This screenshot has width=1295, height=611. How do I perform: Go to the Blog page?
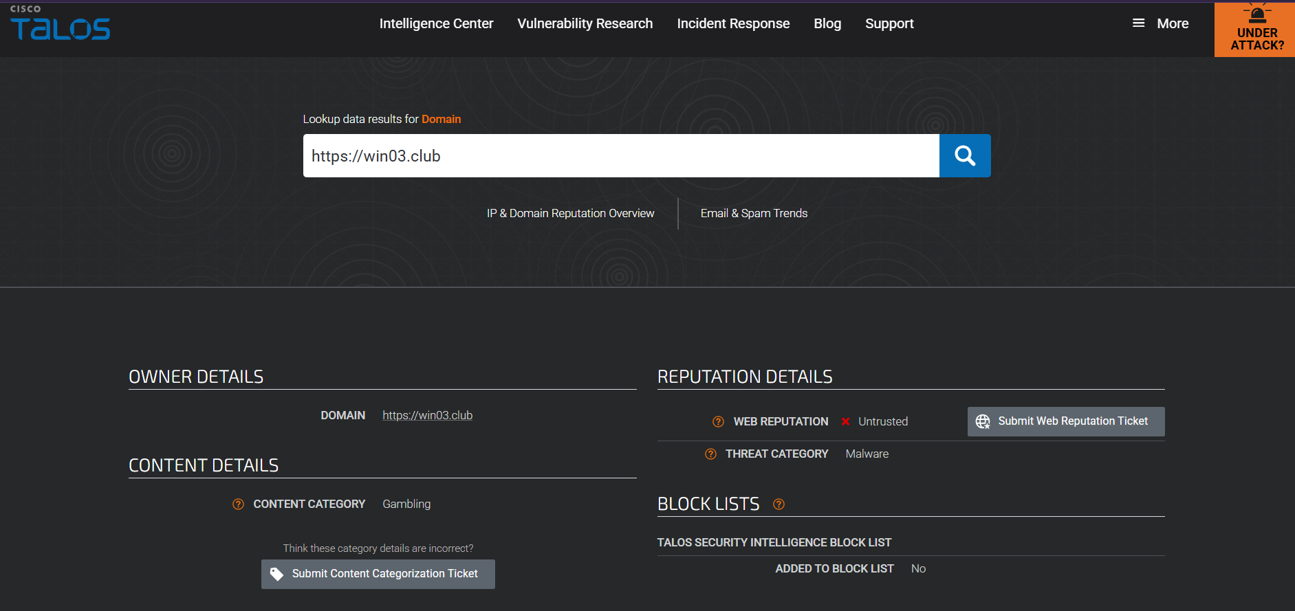827,23
